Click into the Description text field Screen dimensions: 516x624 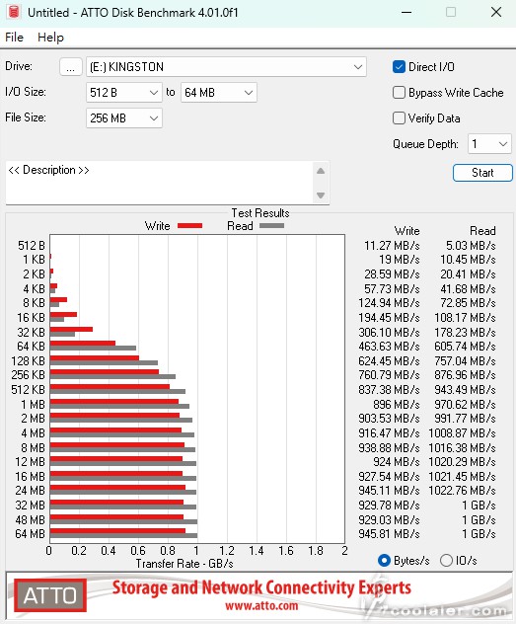coord(160,183)
